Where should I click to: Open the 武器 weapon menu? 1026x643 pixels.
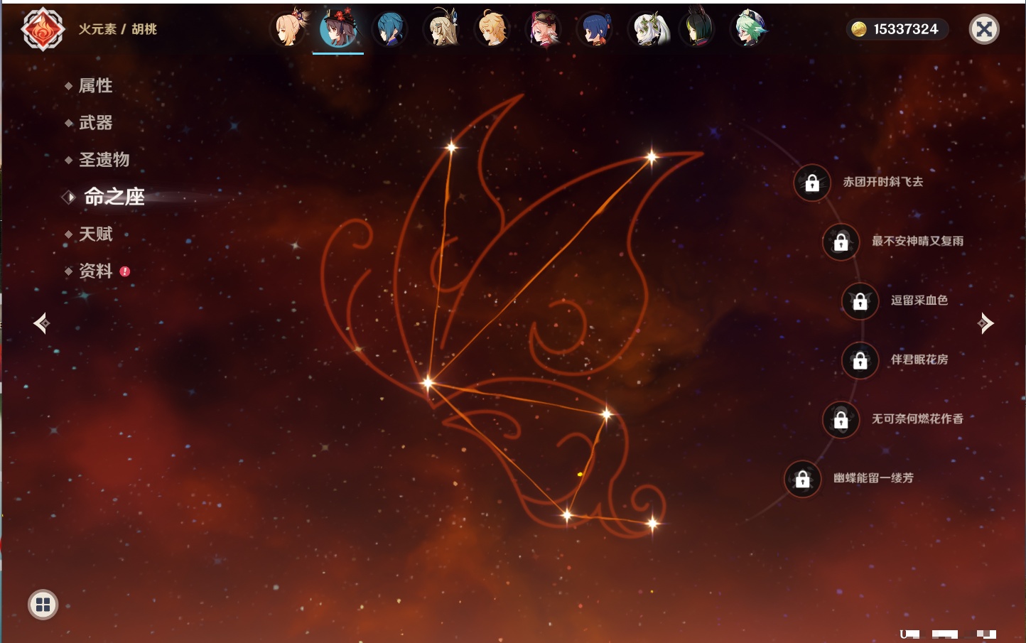tap(95, 123)
